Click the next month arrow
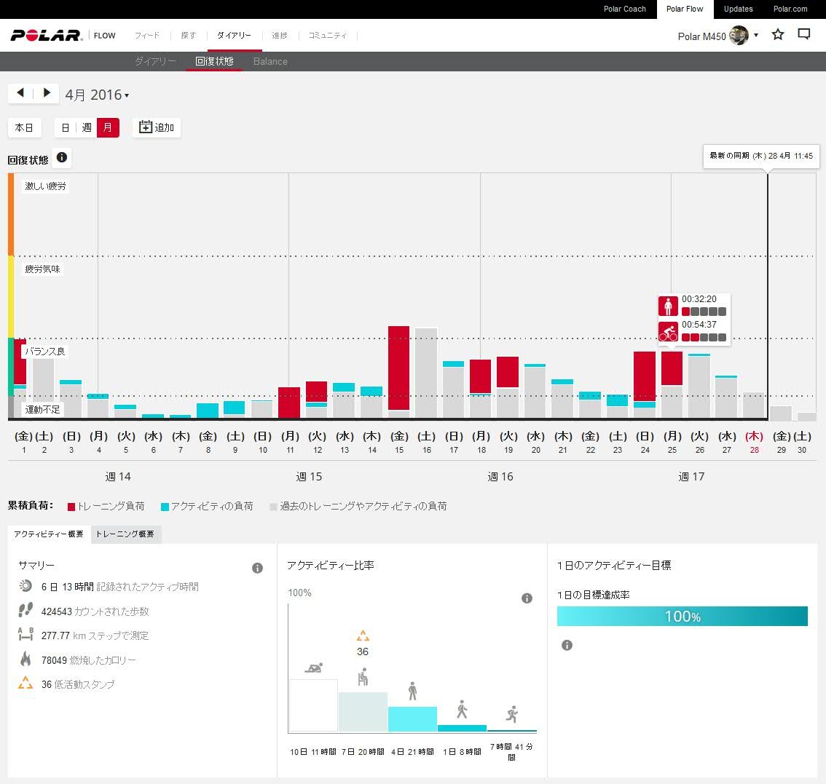826x784 pixels. [x=47, y=93]
